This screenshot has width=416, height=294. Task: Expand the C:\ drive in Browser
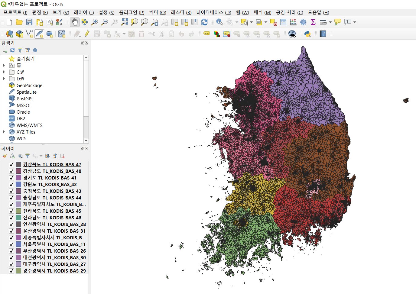coord(4,72)
